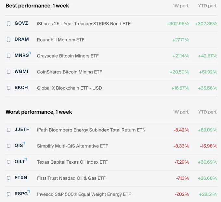This screenshot has width=221, height=202.
Task: Open the iShares 25+ Year Treasury STRIPS name
Action: pyautogui.click(x=84, y=24)
